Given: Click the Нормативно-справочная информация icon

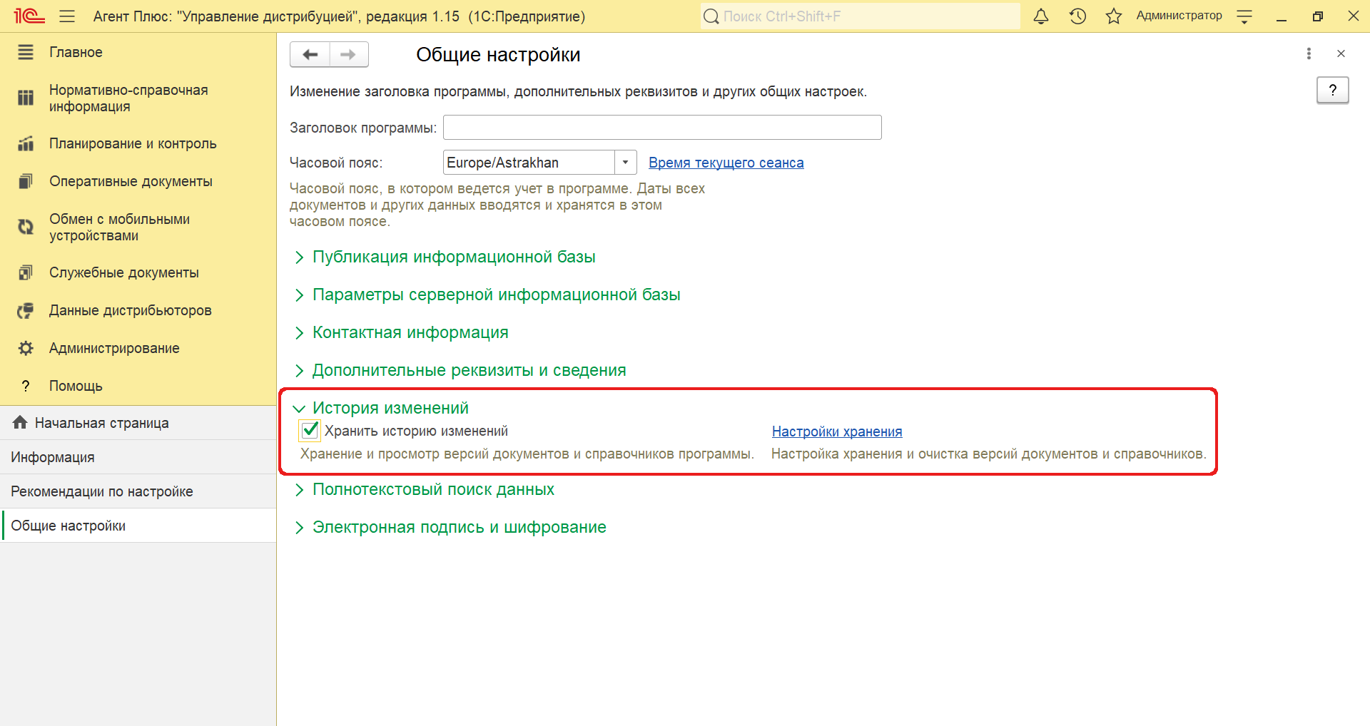Looking at the screenshot, I should coord(26,98).
